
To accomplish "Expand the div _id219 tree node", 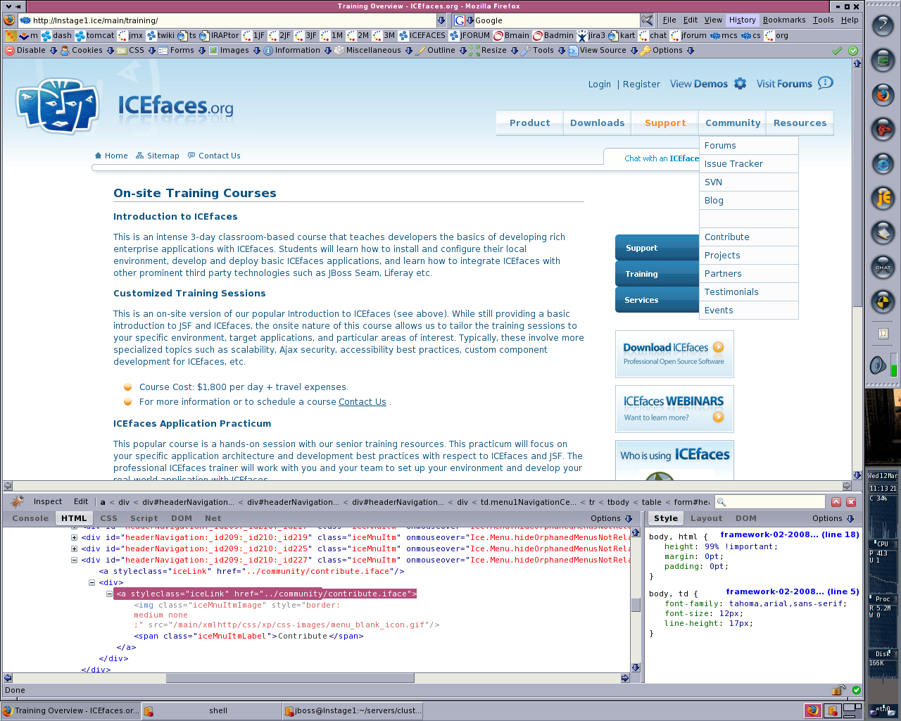I will (x=74, y=537).
